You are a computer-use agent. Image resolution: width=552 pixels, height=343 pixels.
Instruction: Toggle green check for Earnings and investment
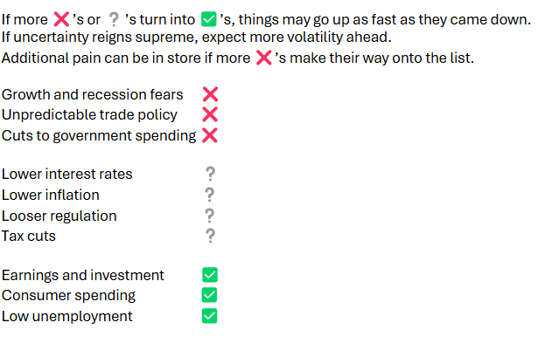coord(210,275)
